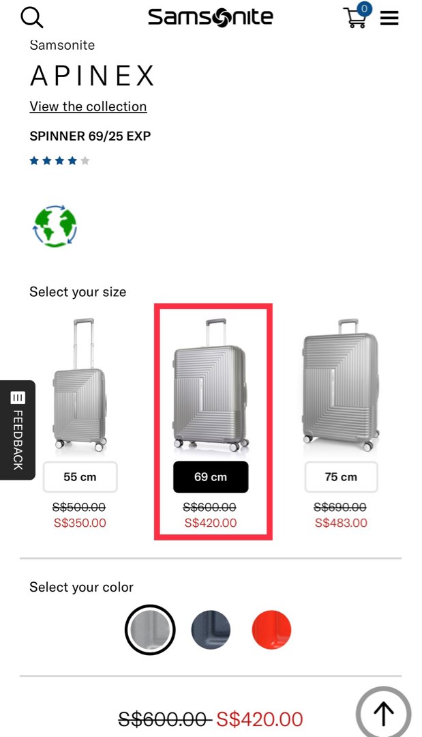Screen dimensions: 422x737
Task: Select the 75 cm size option
Action: (341, 476)
